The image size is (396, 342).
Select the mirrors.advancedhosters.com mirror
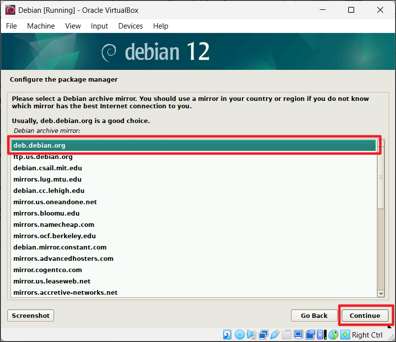click(x=194, y=259)
